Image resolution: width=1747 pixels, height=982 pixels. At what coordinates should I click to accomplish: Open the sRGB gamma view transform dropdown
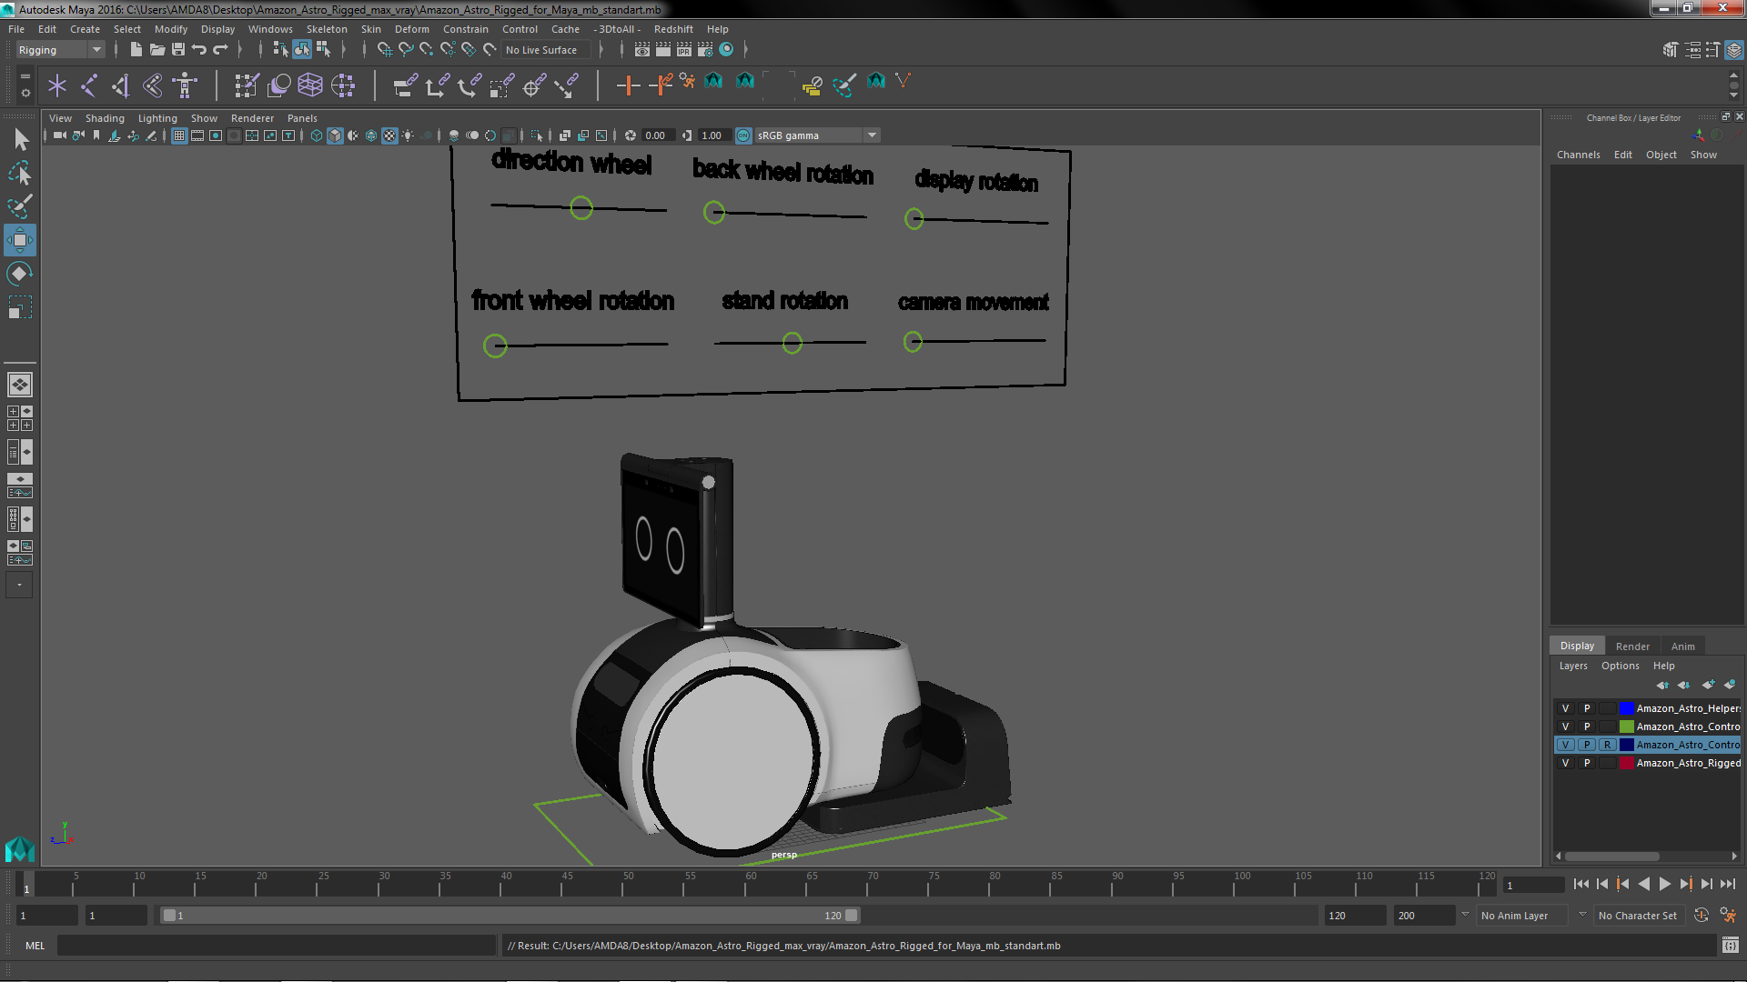pyautogui.click(x=872, y=135)
